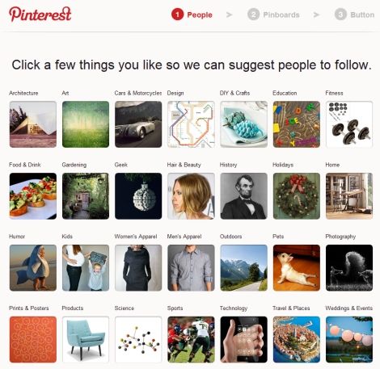Select the Cars & Motorcycles car image
The image size is (380, 369).
click(138, 124)
